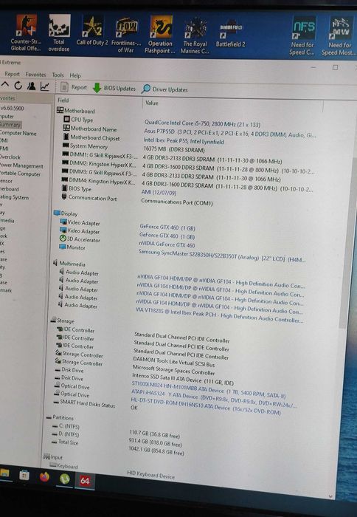Image resolution: width=357 pixels, height=517 pixels.
Task: Open the ATAPI iHAS124 optical drive link
Action: click(x=214, y=397)
